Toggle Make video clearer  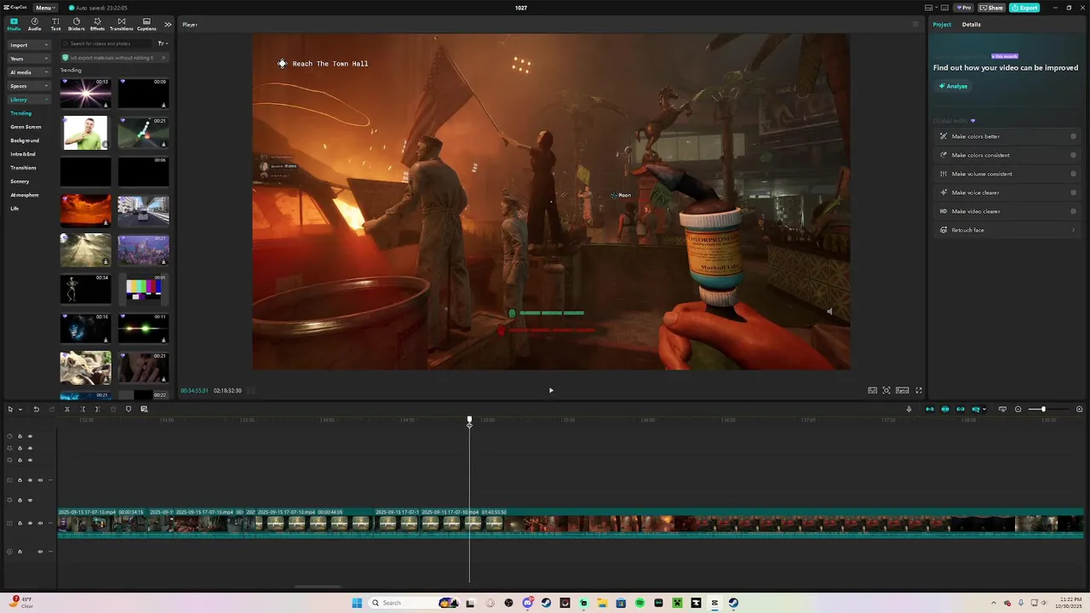[1073, 211]
